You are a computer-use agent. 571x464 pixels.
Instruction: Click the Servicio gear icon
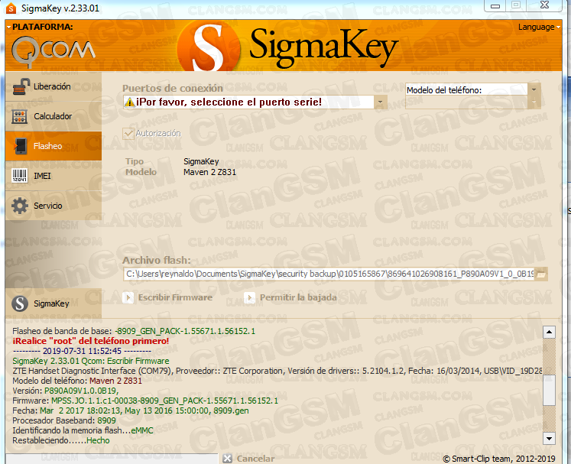point(20,206)
